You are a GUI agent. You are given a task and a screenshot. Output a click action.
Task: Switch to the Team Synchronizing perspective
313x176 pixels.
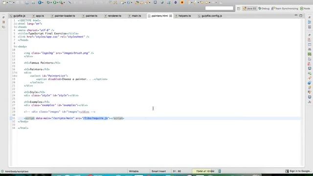pos(285,9)
